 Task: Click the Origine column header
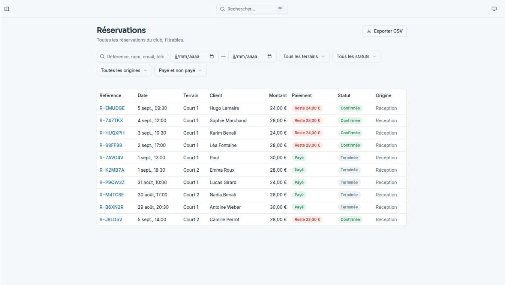pos(384,95)
